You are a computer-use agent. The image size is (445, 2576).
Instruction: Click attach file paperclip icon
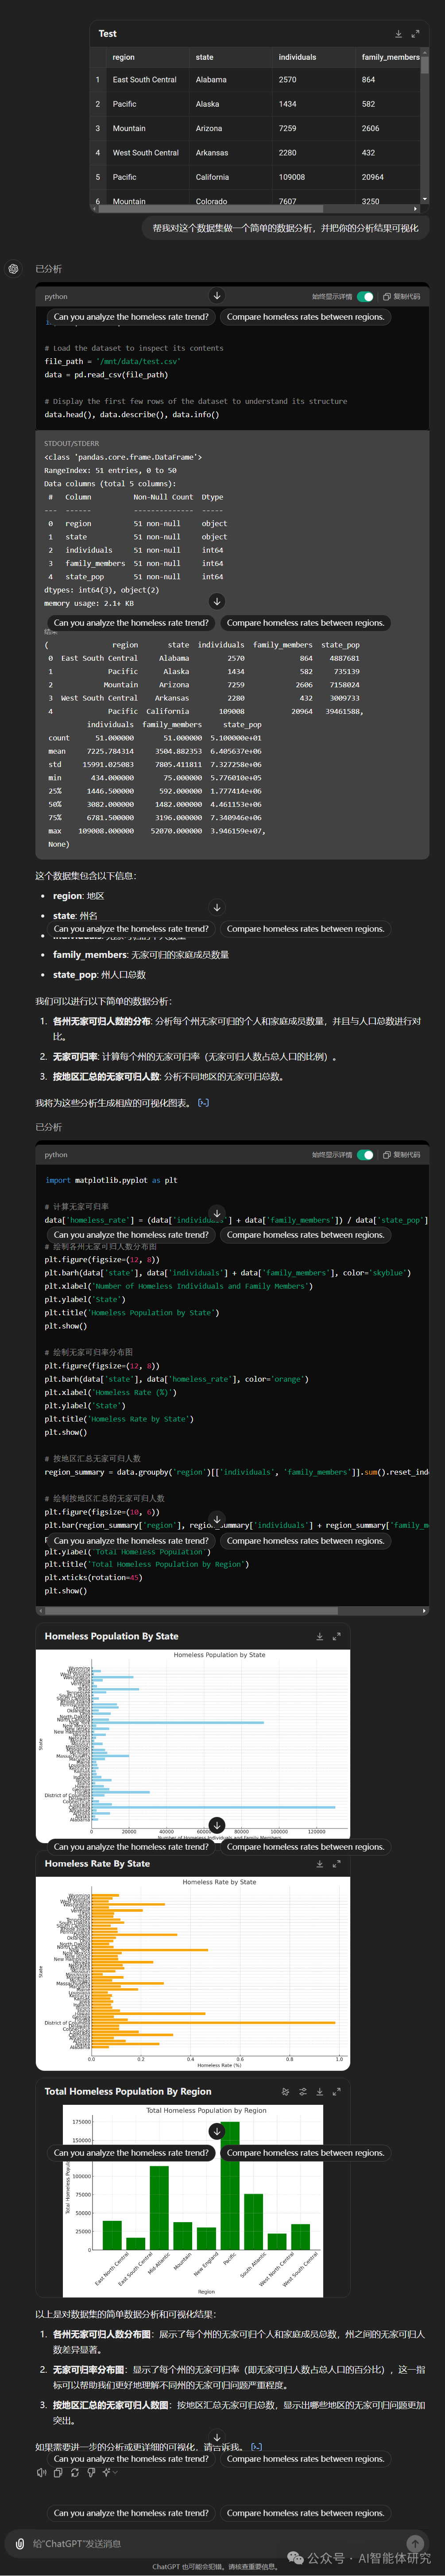[x=20, y=2543]
